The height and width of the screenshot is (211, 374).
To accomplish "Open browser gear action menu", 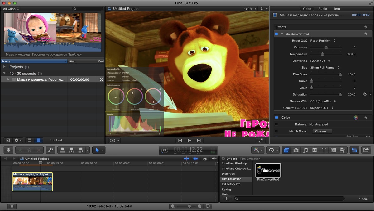I will pos(18,140).
